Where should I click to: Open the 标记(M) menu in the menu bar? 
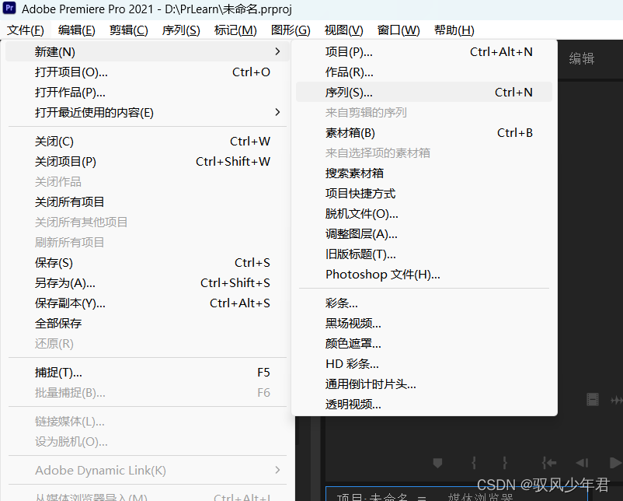pos(235,30)
